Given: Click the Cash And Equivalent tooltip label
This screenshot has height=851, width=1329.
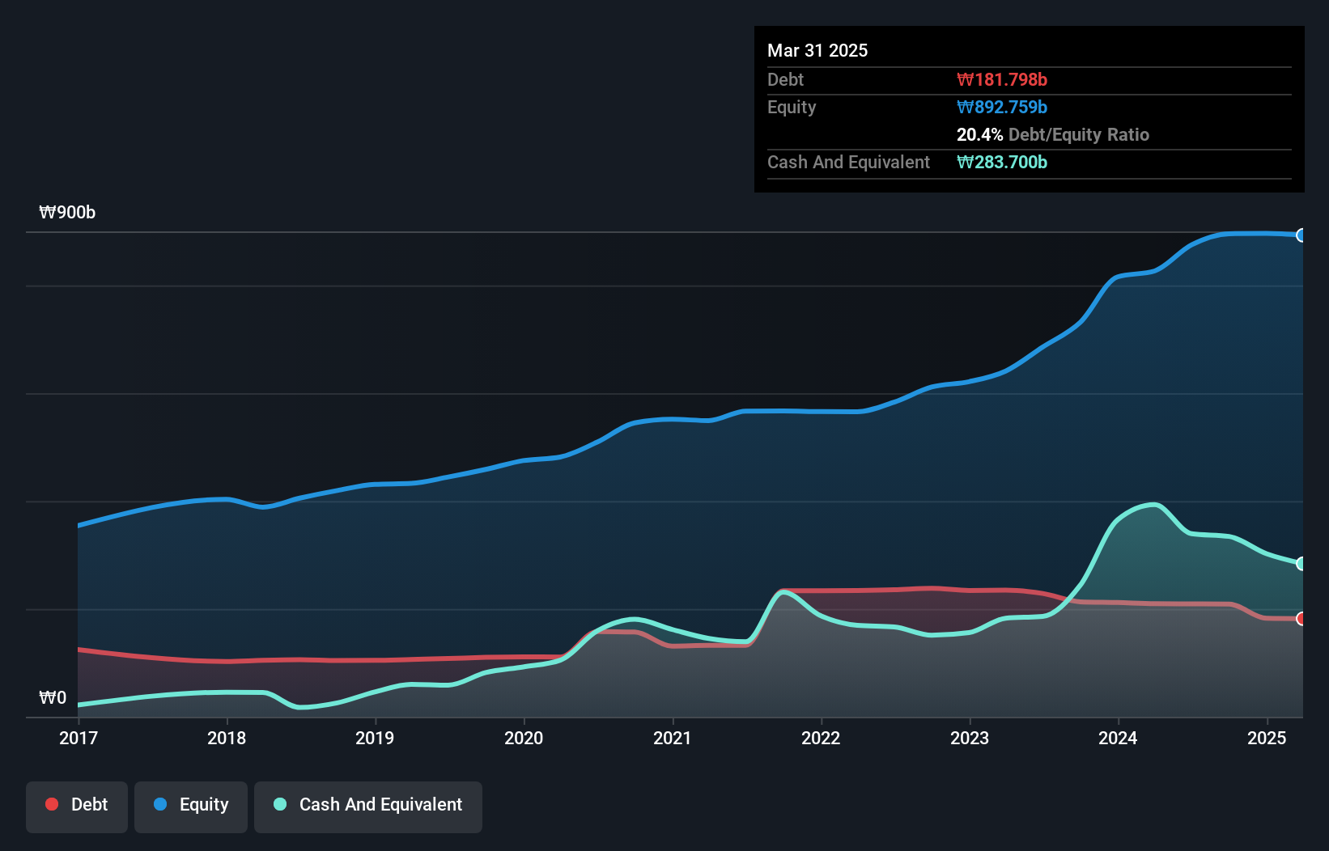Looking at the screenshot, I should pyautogui.click(x=848, y=162).
